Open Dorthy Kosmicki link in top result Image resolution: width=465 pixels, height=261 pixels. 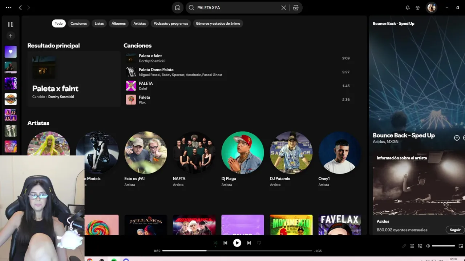pos(61,97)
